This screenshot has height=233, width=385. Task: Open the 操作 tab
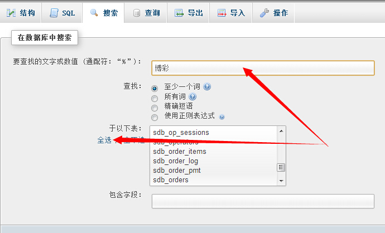[273, 12]
